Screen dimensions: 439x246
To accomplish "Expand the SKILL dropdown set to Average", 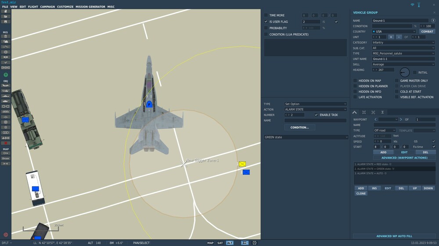I will pos(403,64).
